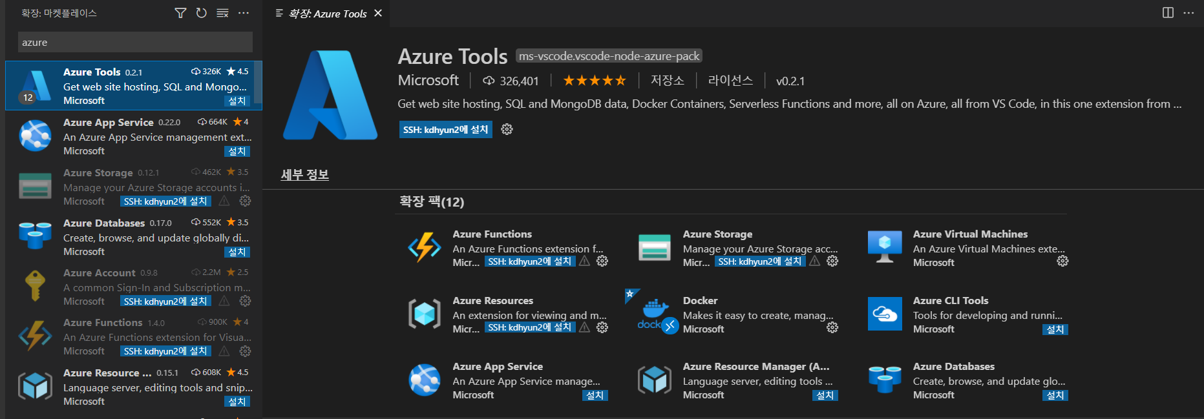Click the azure search input field
1204x419 pixels.
(135, 42)
